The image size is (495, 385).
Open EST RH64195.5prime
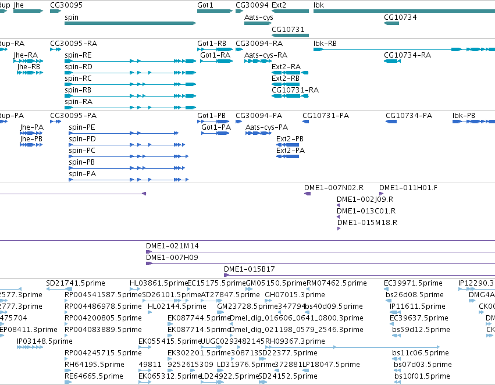coord(67,370)
